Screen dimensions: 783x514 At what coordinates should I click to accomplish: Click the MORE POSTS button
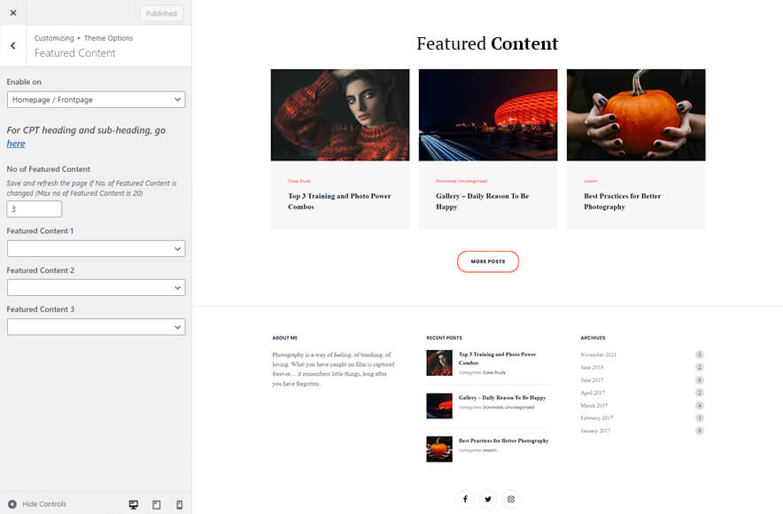click(488, 261)
